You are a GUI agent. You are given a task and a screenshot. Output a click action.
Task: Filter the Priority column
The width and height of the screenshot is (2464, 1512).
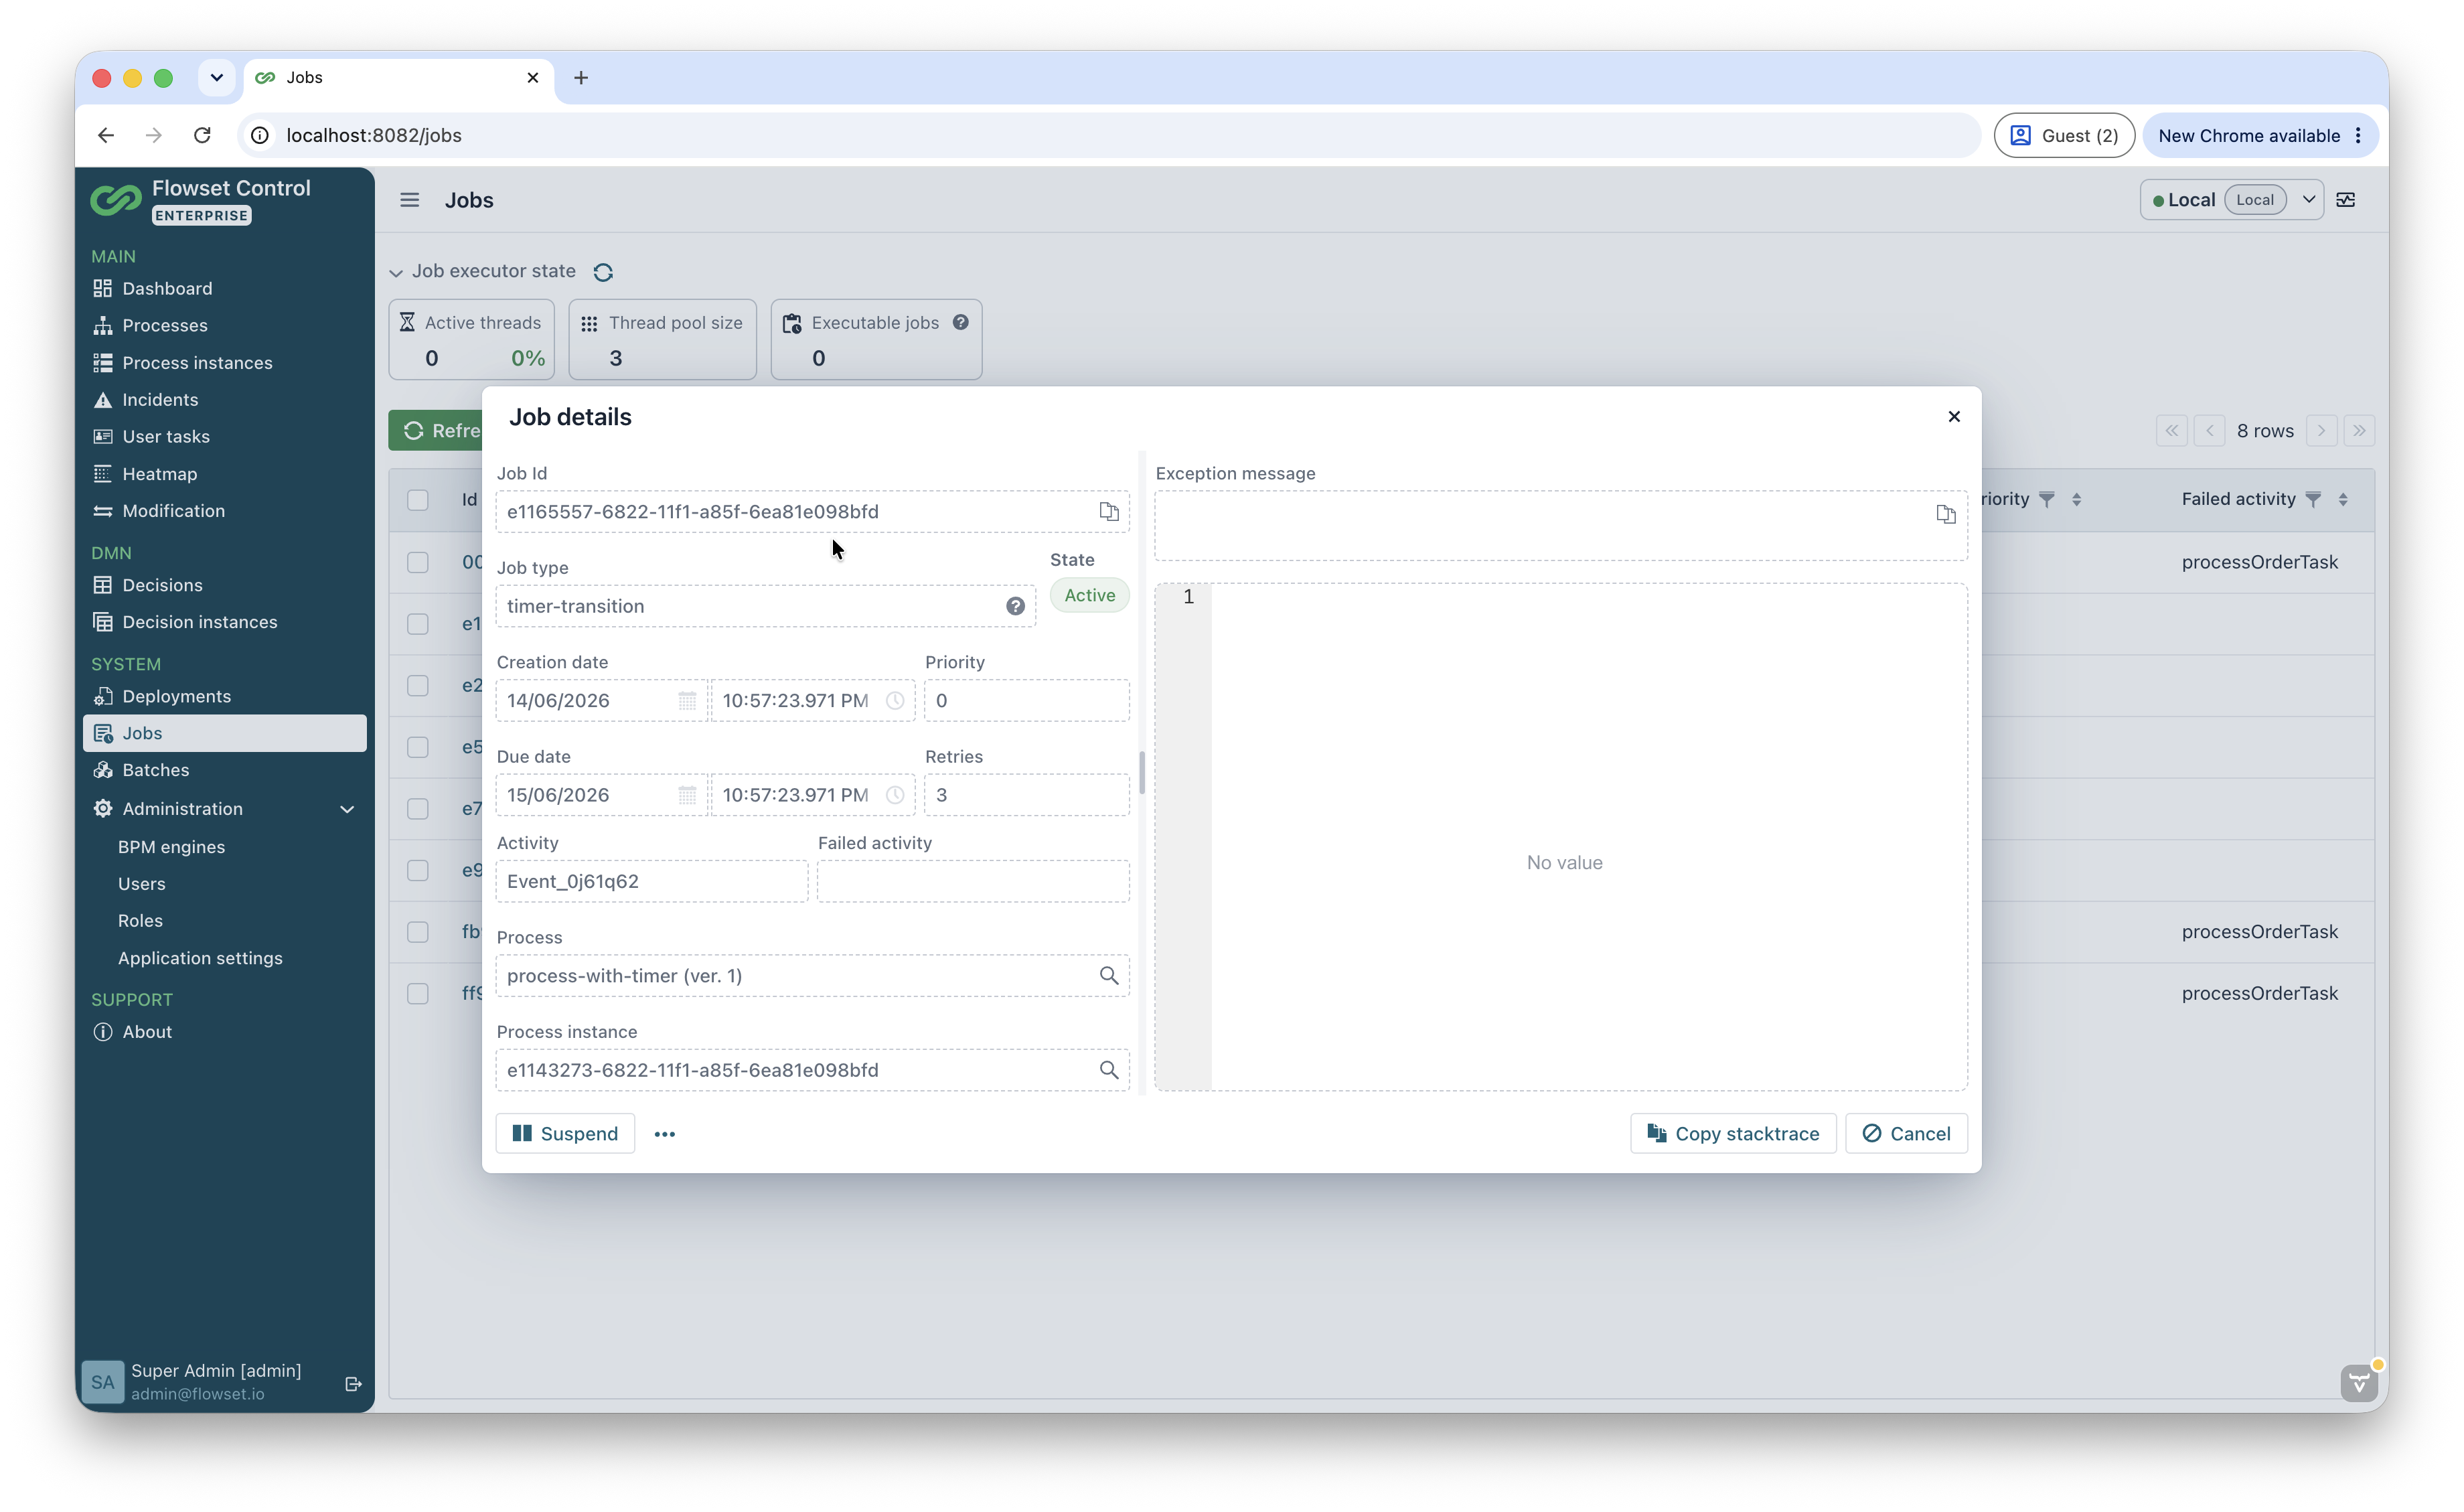pyautogui.click(x=2047, y=499)
